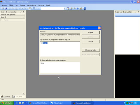Select the Puntero toolbox item
Viewport: 140px width, 105px height.
point(13,20)
